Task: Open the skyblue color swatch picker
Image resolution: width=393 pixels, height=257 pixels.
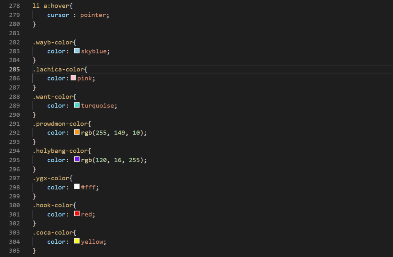Action: [x=77, y=51]
